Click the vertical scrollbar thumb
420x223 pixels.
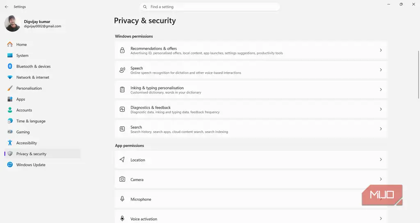(419, 75)
